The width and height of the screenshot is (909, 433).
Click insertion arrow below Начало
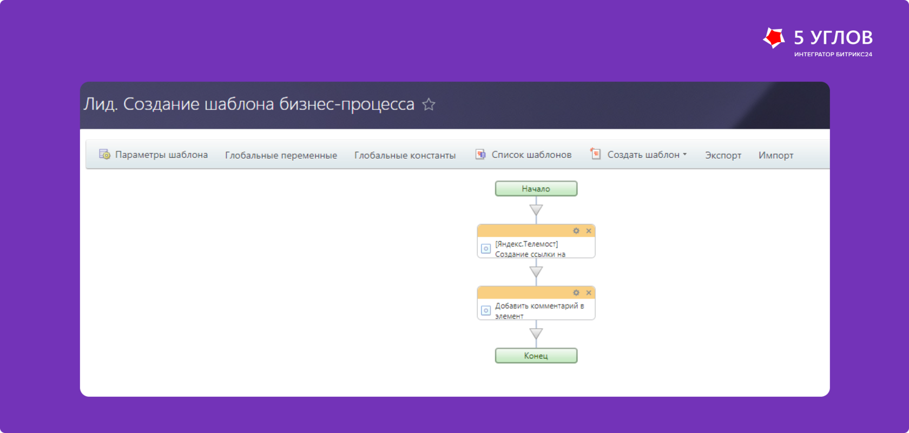(536, 210)
